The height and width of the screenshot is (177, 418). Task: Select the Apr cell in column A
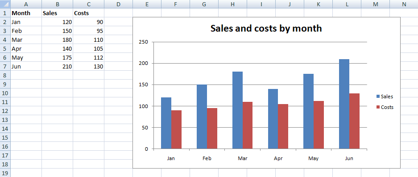(26, 48)
